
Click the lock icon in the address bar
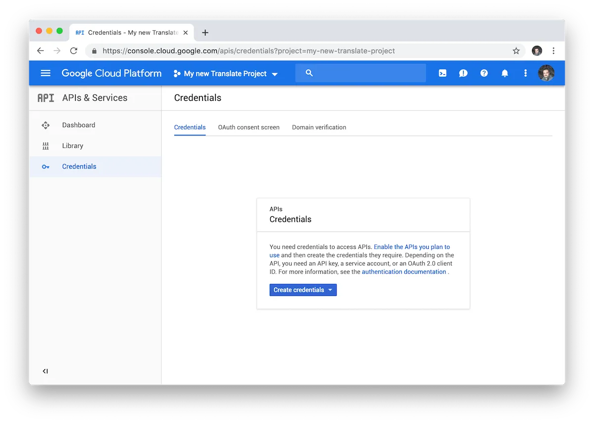(94, 50)
